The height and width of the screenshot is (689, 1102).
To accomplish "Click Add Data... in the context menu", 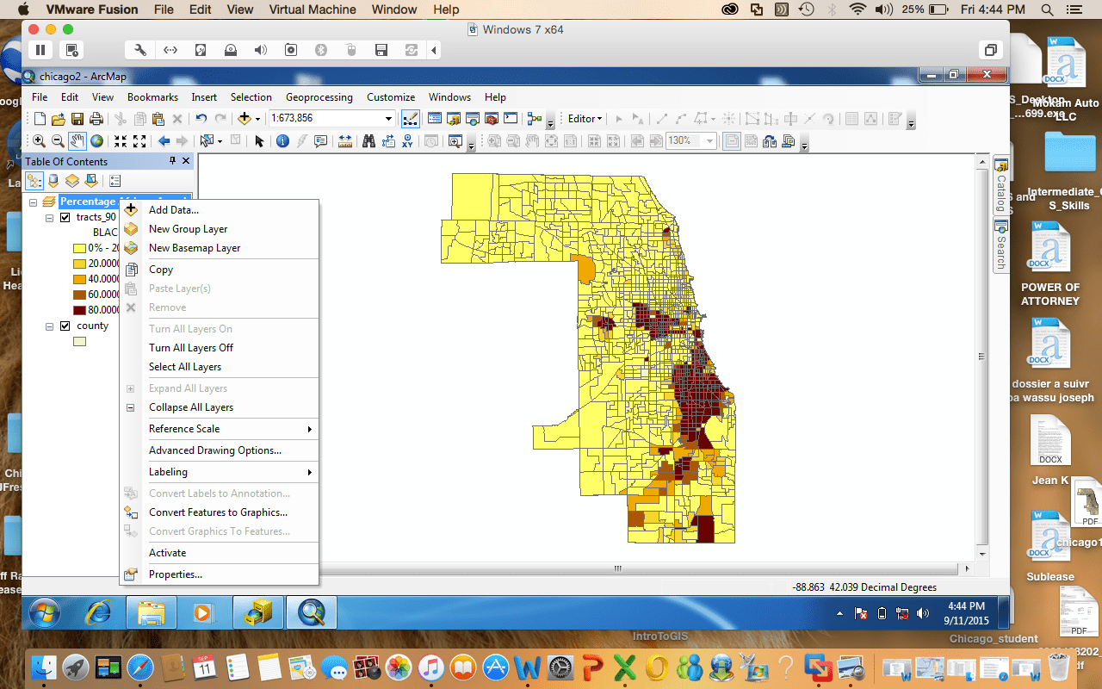I will tap(219, 210).
